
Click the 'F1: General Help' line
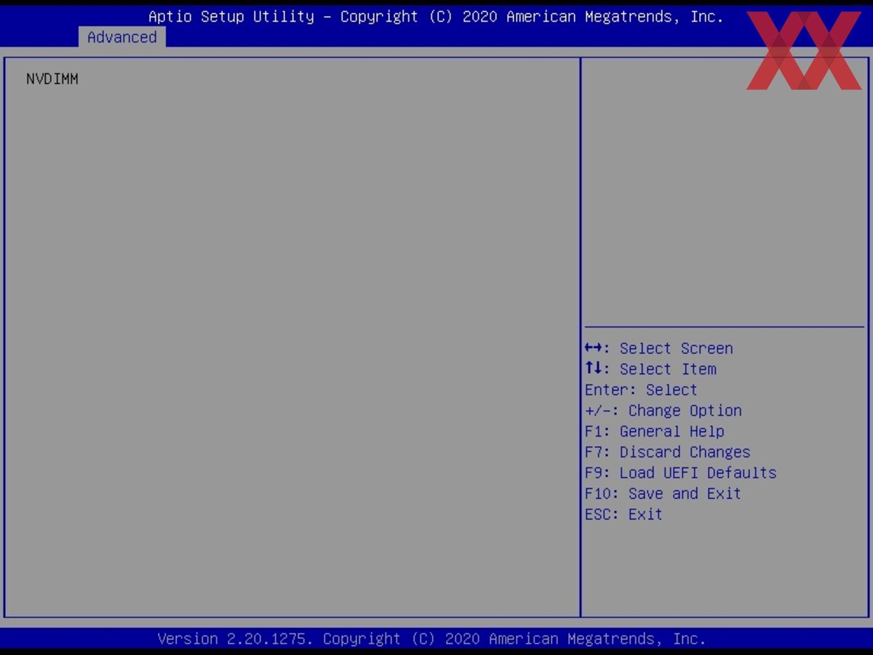pyautogui.click(x=654, y=432)
